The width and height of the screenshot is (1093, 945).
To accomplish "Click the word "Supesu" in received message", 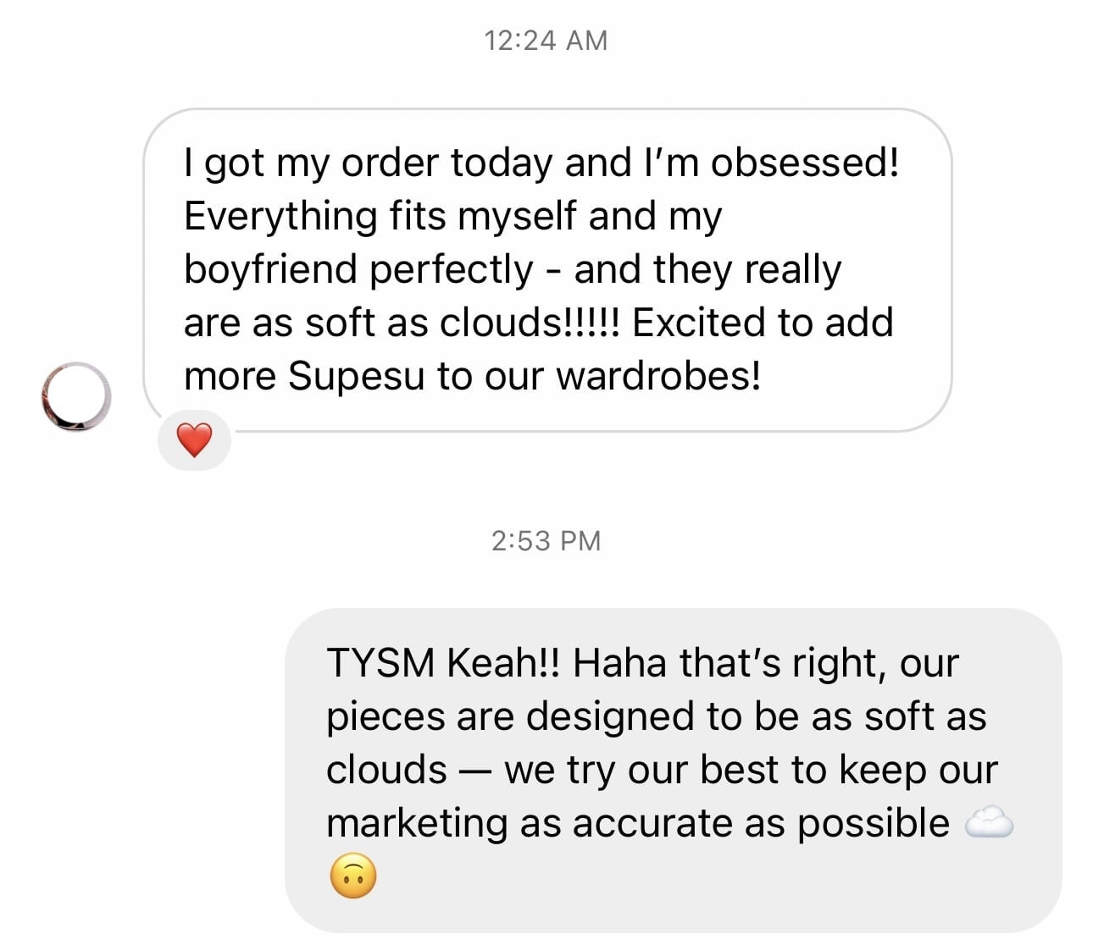I will pos(356,375).
